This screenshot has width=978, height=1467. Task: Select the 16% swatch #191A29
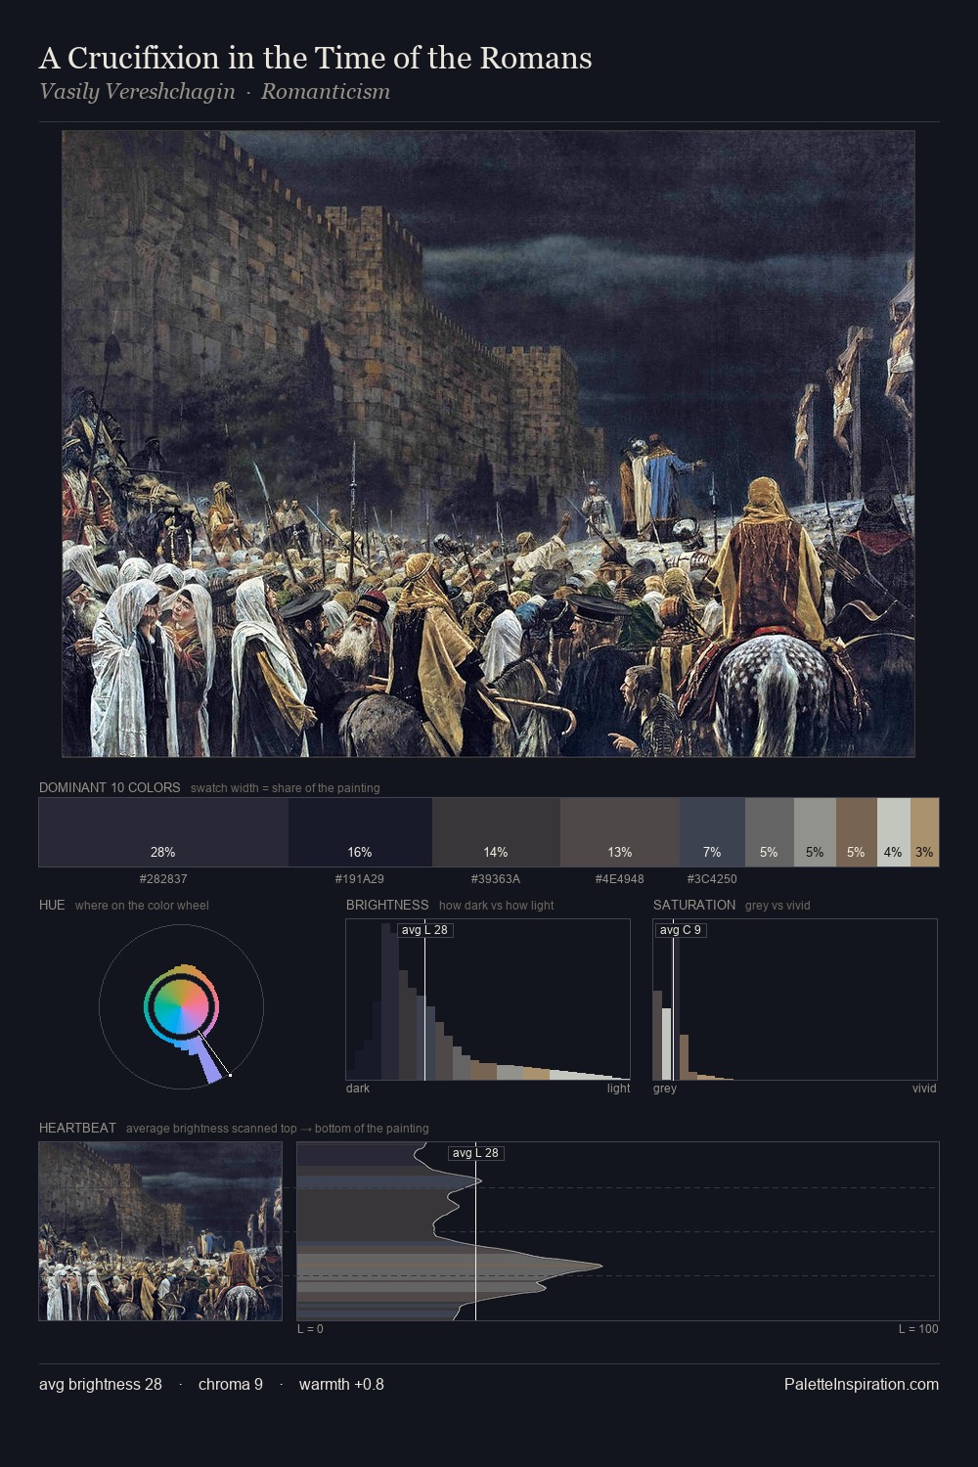[x=360, y=832]
